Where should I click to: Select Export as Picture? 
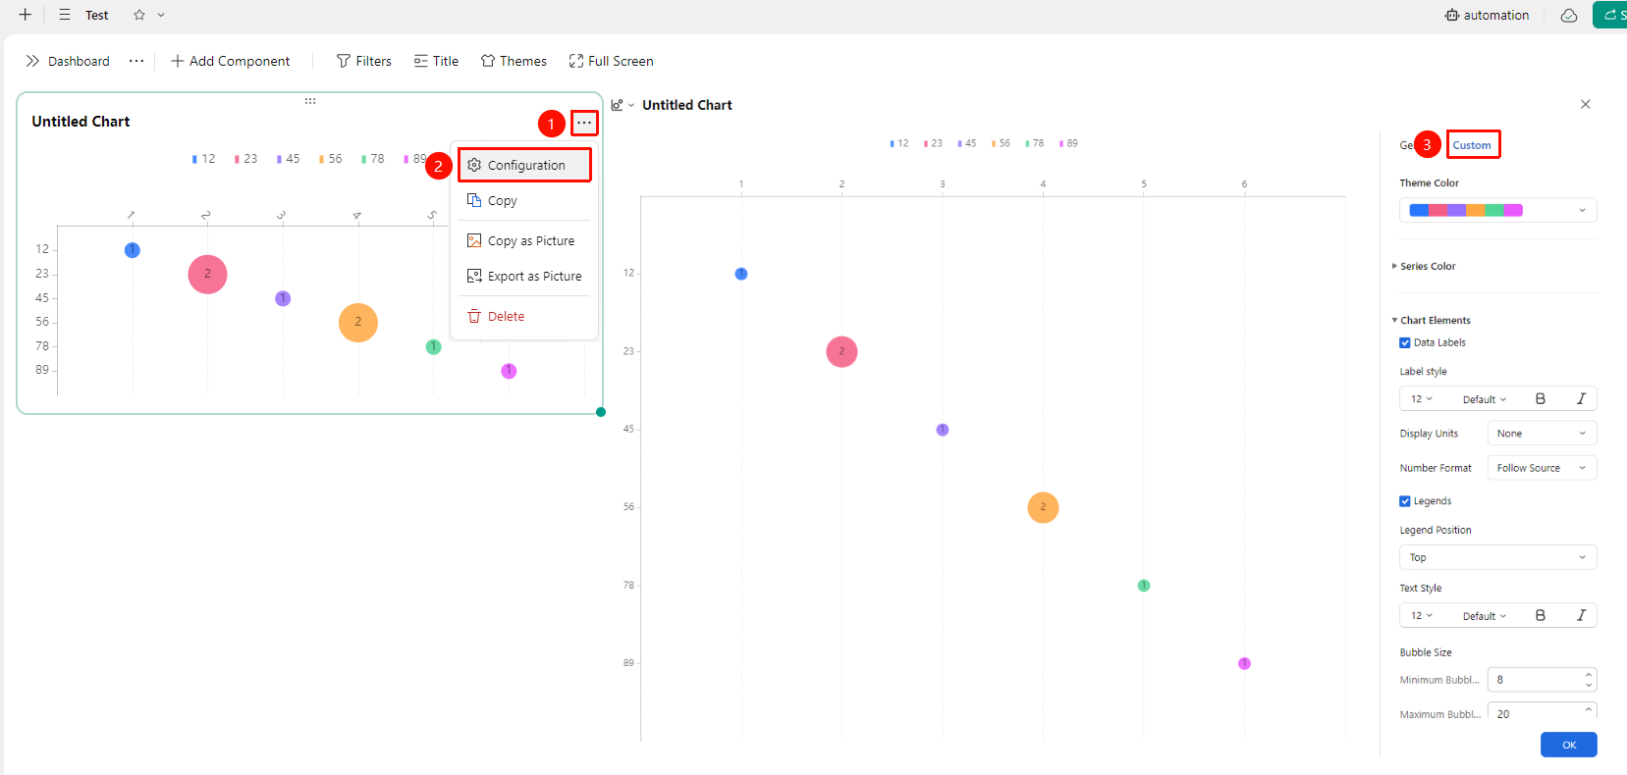point(524,276)
